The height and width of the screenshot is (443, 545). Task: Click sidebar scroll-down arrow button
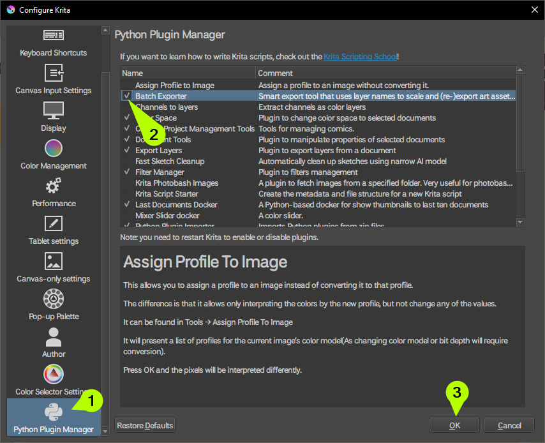pyautogui.click(x=105, y=432)
